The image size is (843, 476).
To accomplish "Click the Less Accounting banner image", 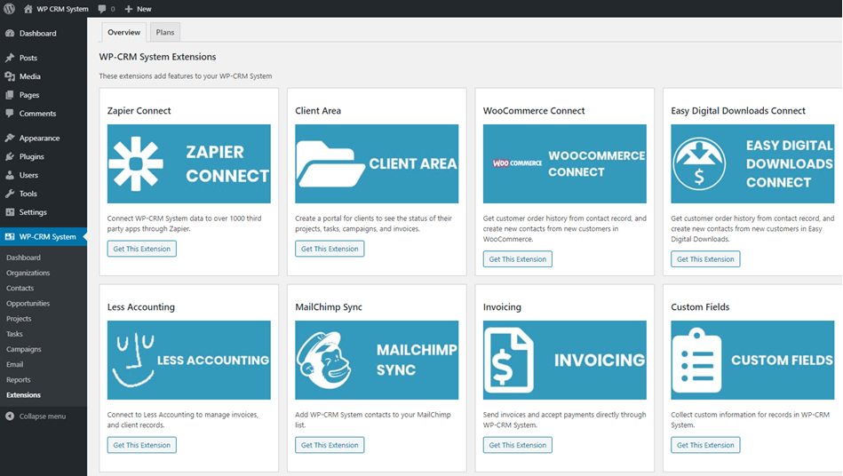I will 188,360.
